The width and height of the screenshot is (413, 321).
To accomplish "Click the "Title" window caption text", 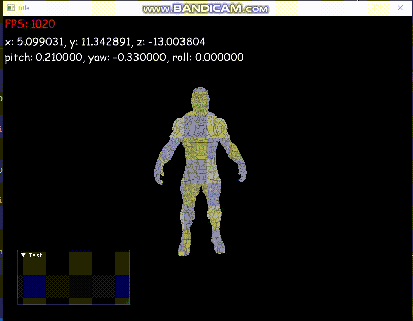I will (24, 8).
